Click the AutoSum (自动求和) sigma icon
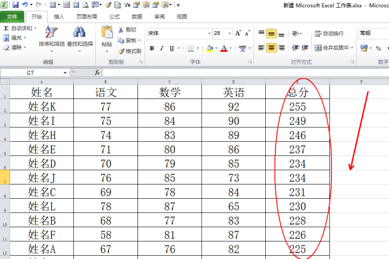Screen dimensions: 389x259 coord(6,28)
